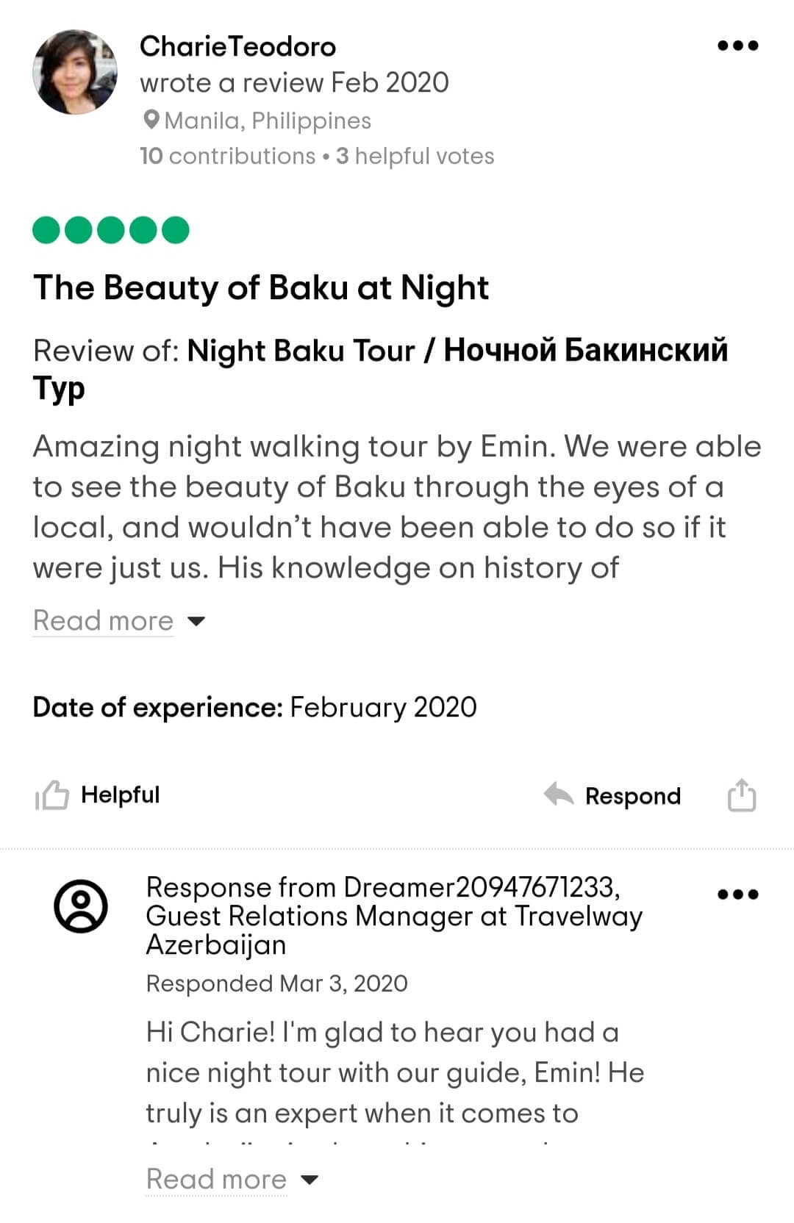This screenshot has height=1223, width=794.
Task: Expand the management response's Read more arrow
Action: click(x=310, y=1180)
